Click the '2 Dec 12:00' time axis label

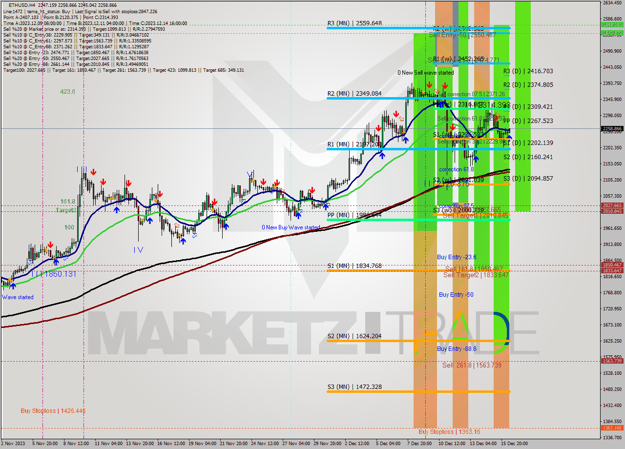(x=357, y=444)
